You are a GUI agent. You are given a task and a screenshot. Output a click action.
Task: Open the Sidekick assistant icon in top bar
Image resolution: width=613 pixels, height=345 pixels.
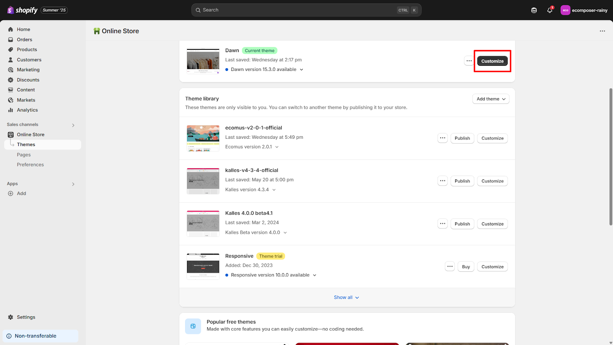[534, 10]
